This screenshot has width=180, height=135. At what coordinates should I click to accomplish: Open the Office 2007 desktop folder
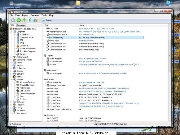(x=79, y=5)
